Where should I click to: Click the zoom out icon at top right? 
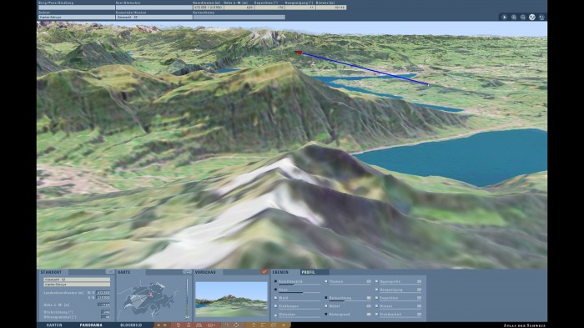click(x=523, y=18)
